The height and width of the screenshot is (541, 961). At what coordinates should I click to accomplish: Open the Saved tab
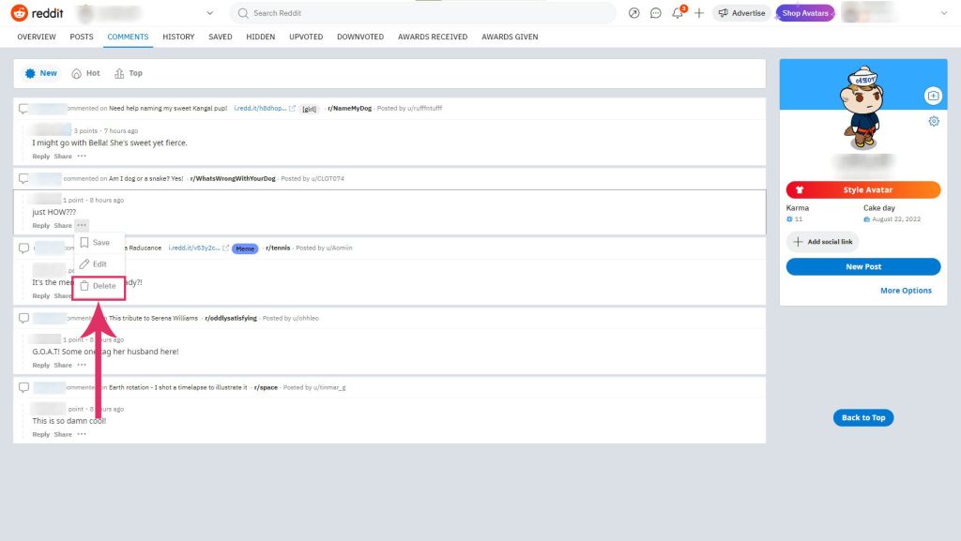(220, 37)
